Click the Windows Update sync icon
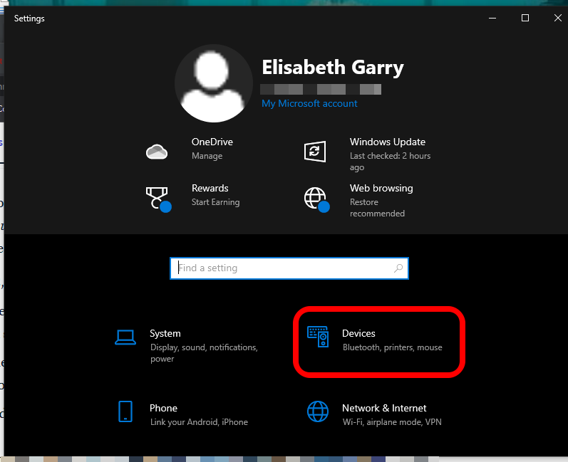The image size is (568, 462). [315, 151]
